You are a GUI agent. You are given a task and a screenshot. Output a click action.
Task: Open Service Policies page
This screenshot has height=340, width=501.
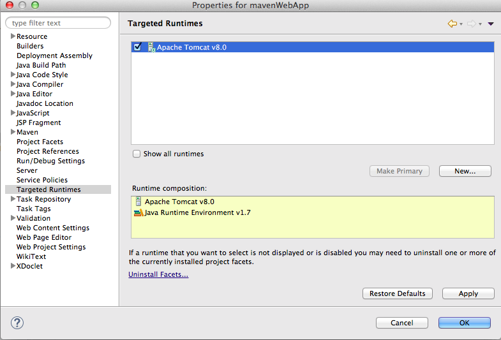coord(42,180)
